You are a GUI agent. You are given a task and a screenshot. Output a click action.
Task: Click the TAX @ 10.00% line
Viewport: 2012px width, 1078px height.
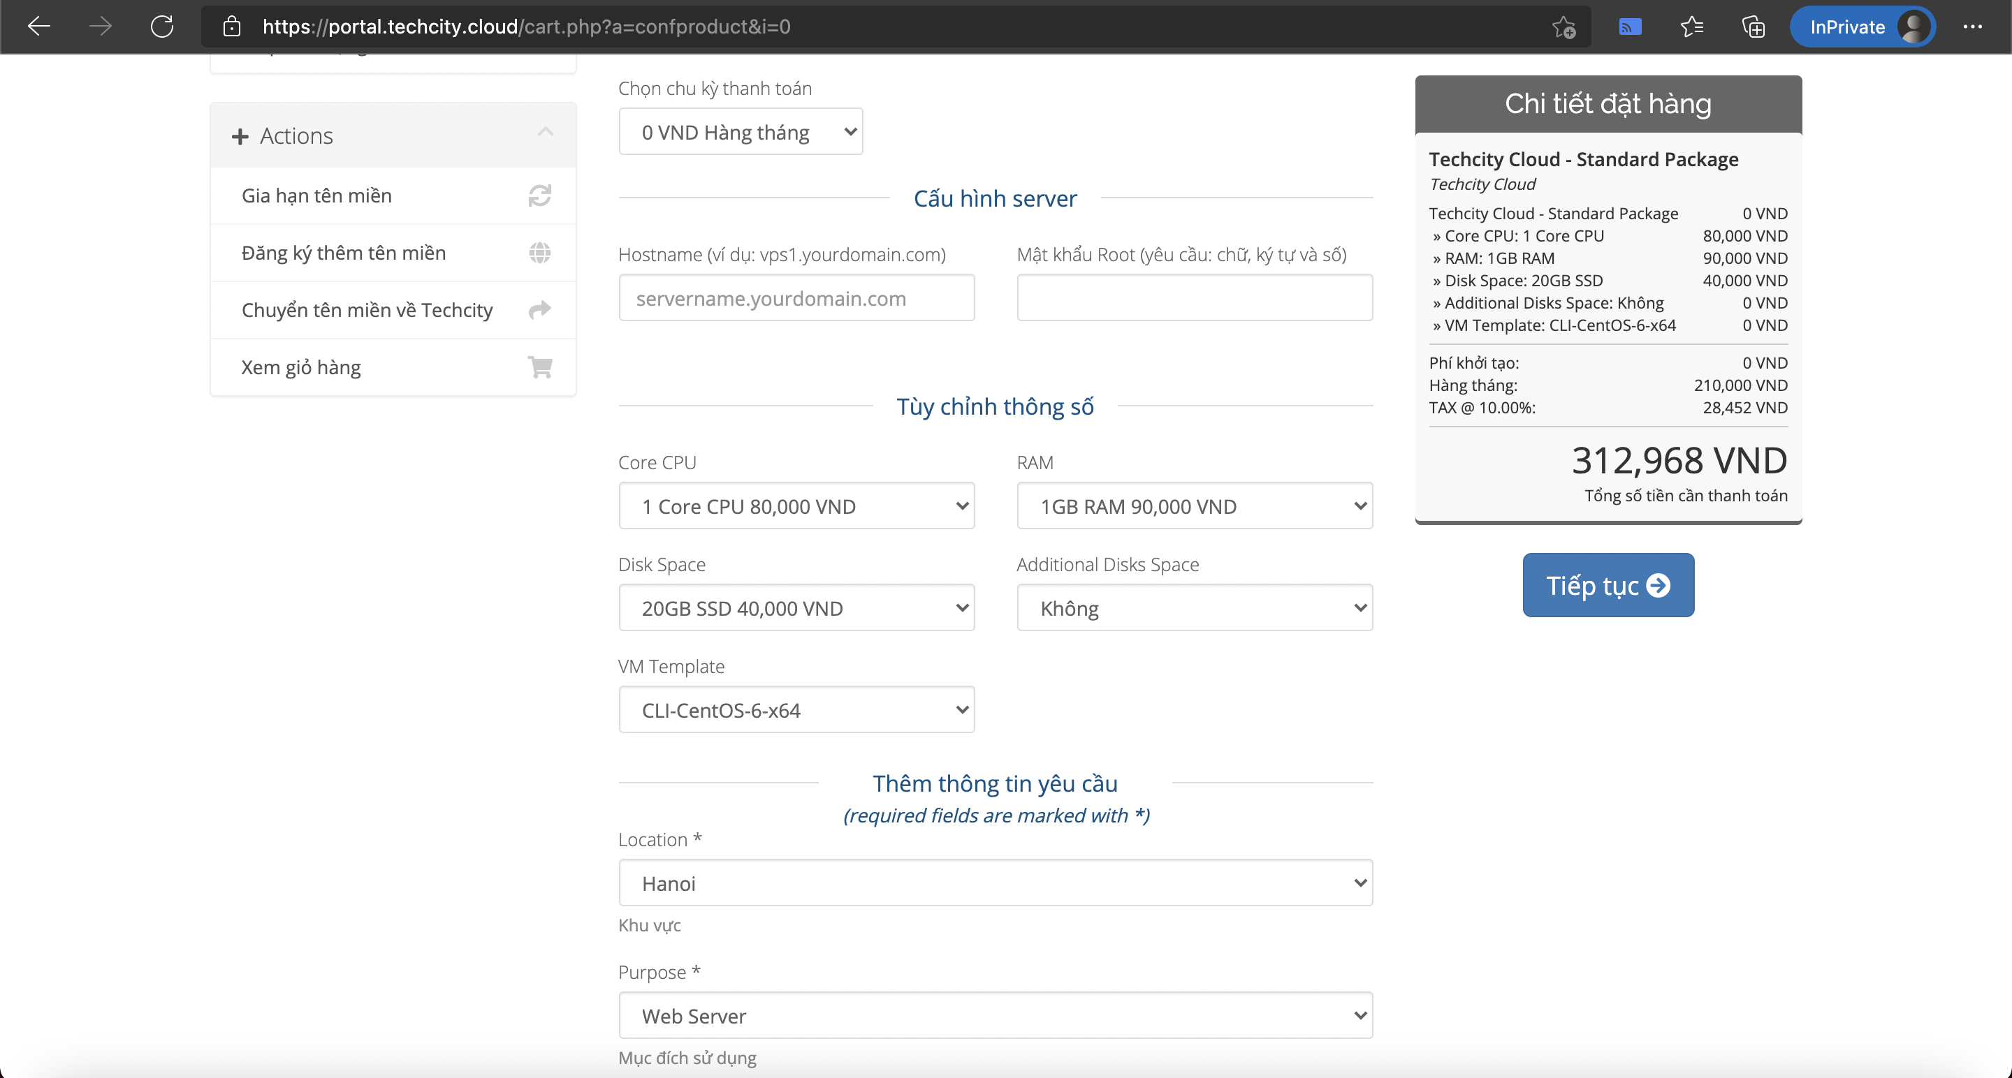(1608, 408)
